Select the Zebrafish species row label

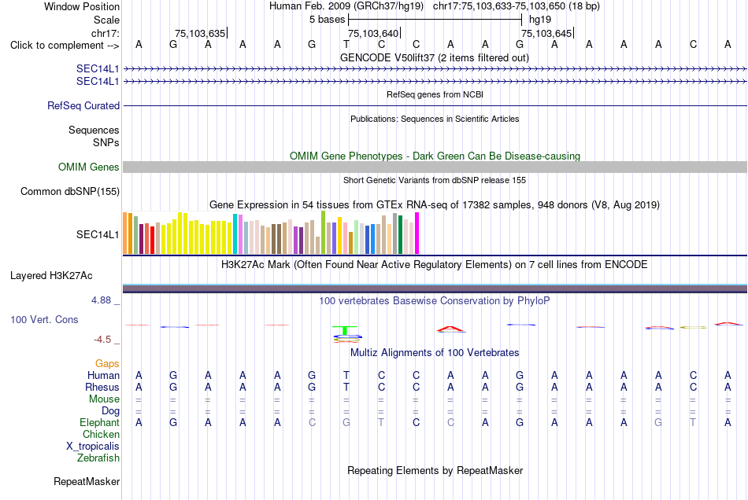[98, 458]
